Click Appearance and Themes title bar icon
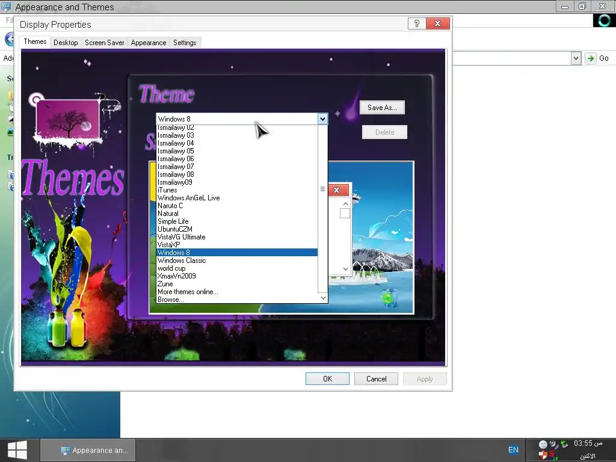Screen dimensions: 616x462 (6, 7)
